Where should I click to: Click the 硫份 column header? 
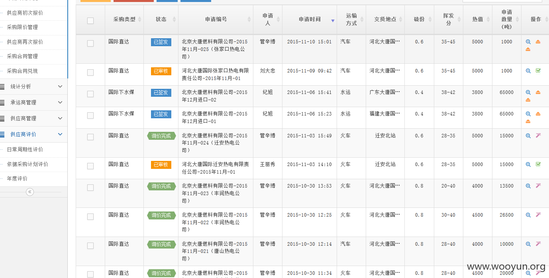419,20
